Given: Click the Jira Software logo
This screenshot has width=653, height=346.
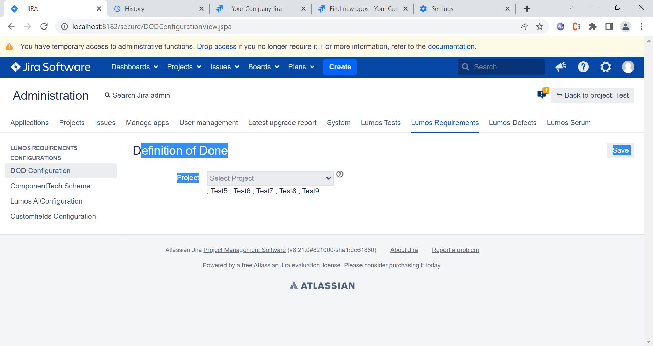Looking at the screenshot, I should pos(50,67).
